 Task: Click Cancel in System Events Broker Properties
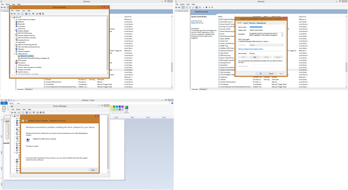271,73
